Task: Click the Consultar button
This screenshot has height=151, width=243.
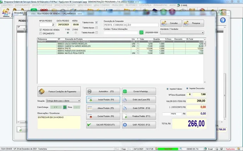Action: point(171,23)
